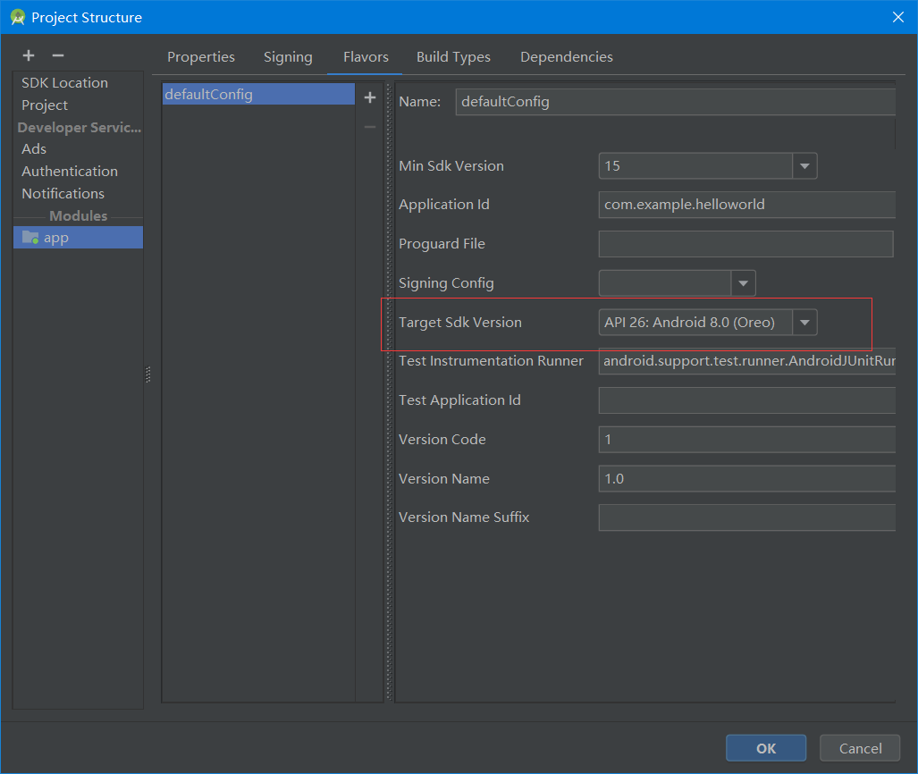Select the app module icon in Modules
This screenshot has height=774, width=918.
click(x=29, y=237)
